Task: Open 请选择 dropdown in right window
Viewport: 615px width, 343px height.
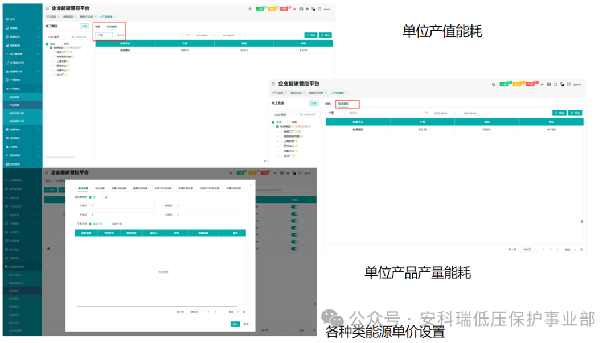Action: pyautogui.click(x=384, y=113)
